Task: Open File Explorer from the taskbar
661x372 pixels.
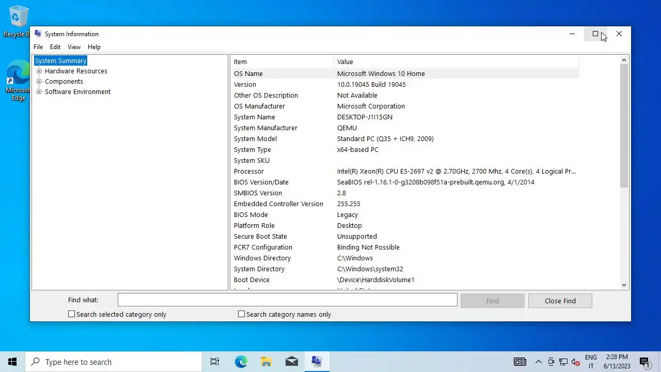Action: pos(266,362)
